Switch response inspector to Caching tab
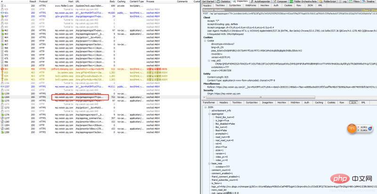Viewport: 377px width, 194px height. click(319, 103)
